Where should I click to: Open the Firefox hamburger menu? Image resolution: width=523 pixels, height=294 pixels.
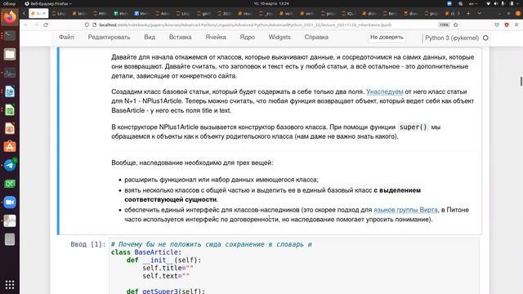[516, 25]
